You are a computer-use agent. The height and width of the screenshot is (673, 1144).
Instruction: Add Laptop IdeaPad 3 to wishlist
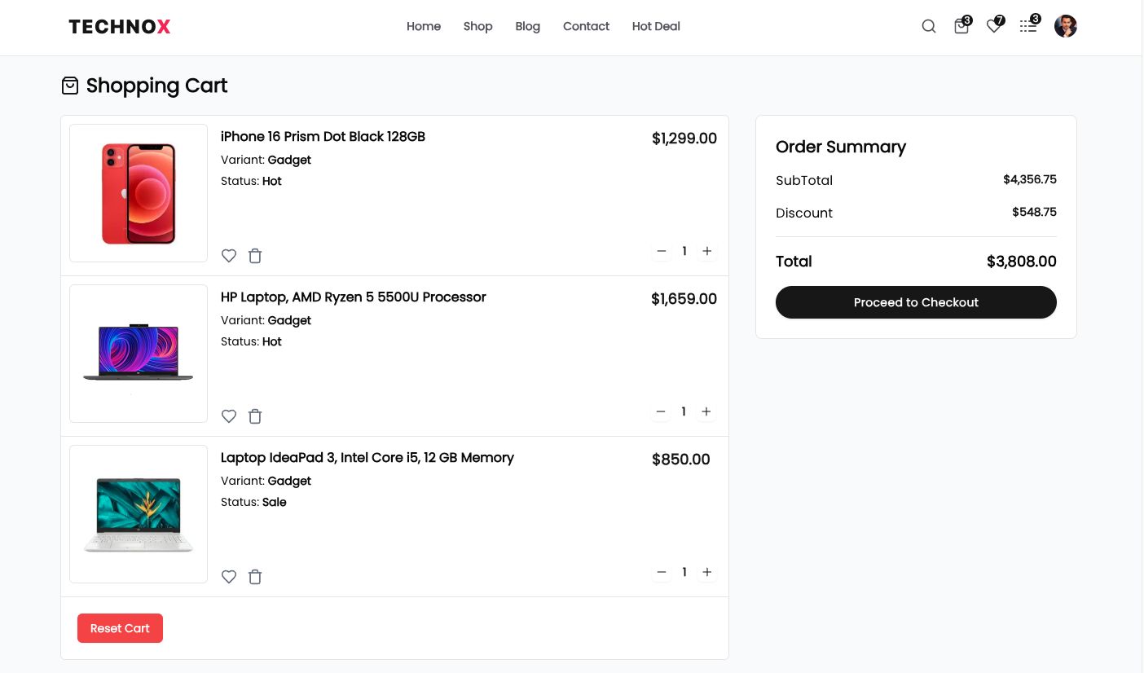pyautogui.click(x=229, y=577)
